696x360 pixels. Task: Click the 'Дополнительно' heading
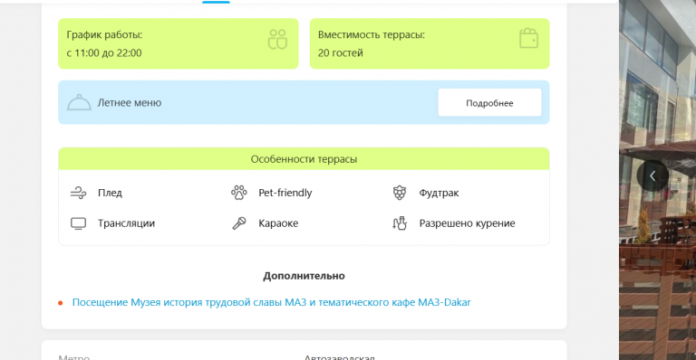tap(304, 276)
